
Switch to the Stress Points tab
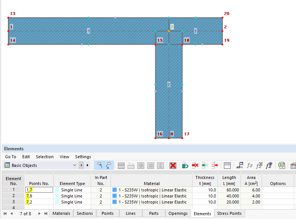tap(229, 213)
